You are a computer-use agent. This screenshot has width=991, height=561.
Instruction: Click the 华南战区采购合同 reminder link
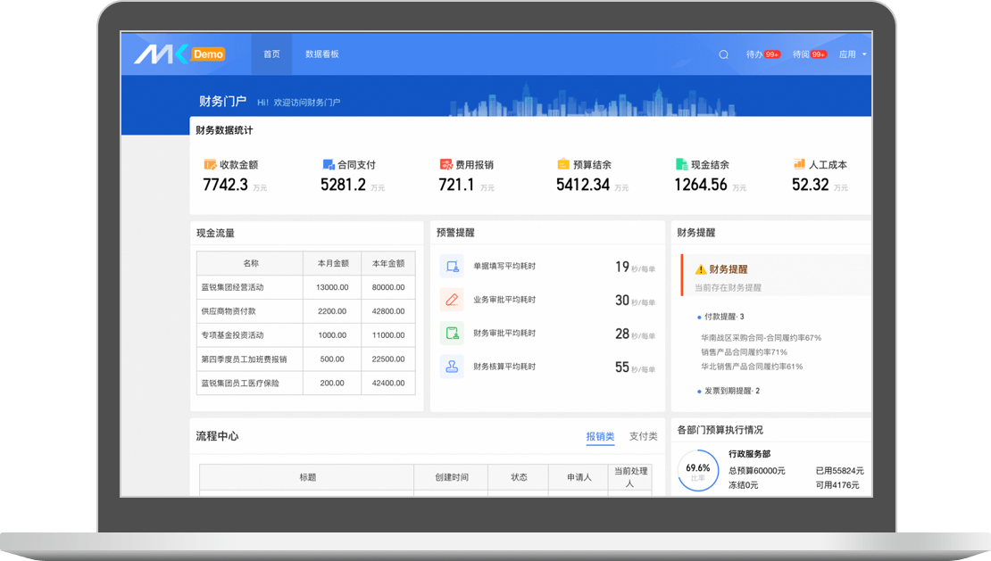click(761, 338)
